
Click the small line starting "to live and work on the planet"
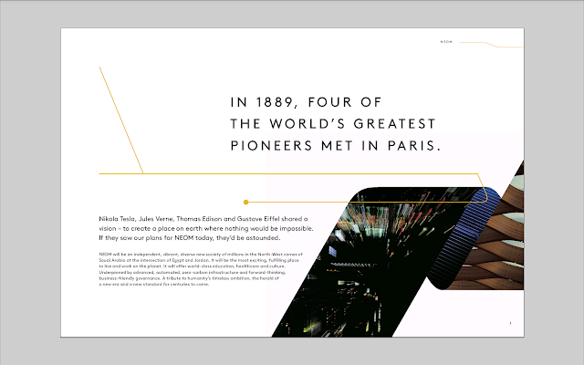(193, 266)
